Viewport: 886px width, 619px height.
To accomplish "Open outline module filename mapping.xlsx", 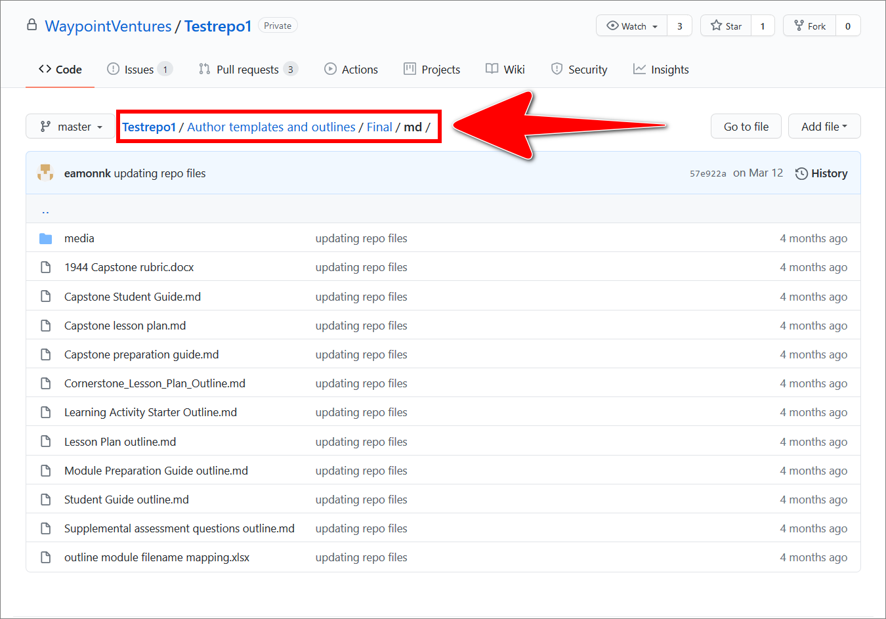I will [157, 557].
